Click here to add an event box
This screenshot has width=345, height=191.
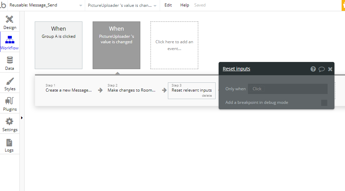coord(174,45)
